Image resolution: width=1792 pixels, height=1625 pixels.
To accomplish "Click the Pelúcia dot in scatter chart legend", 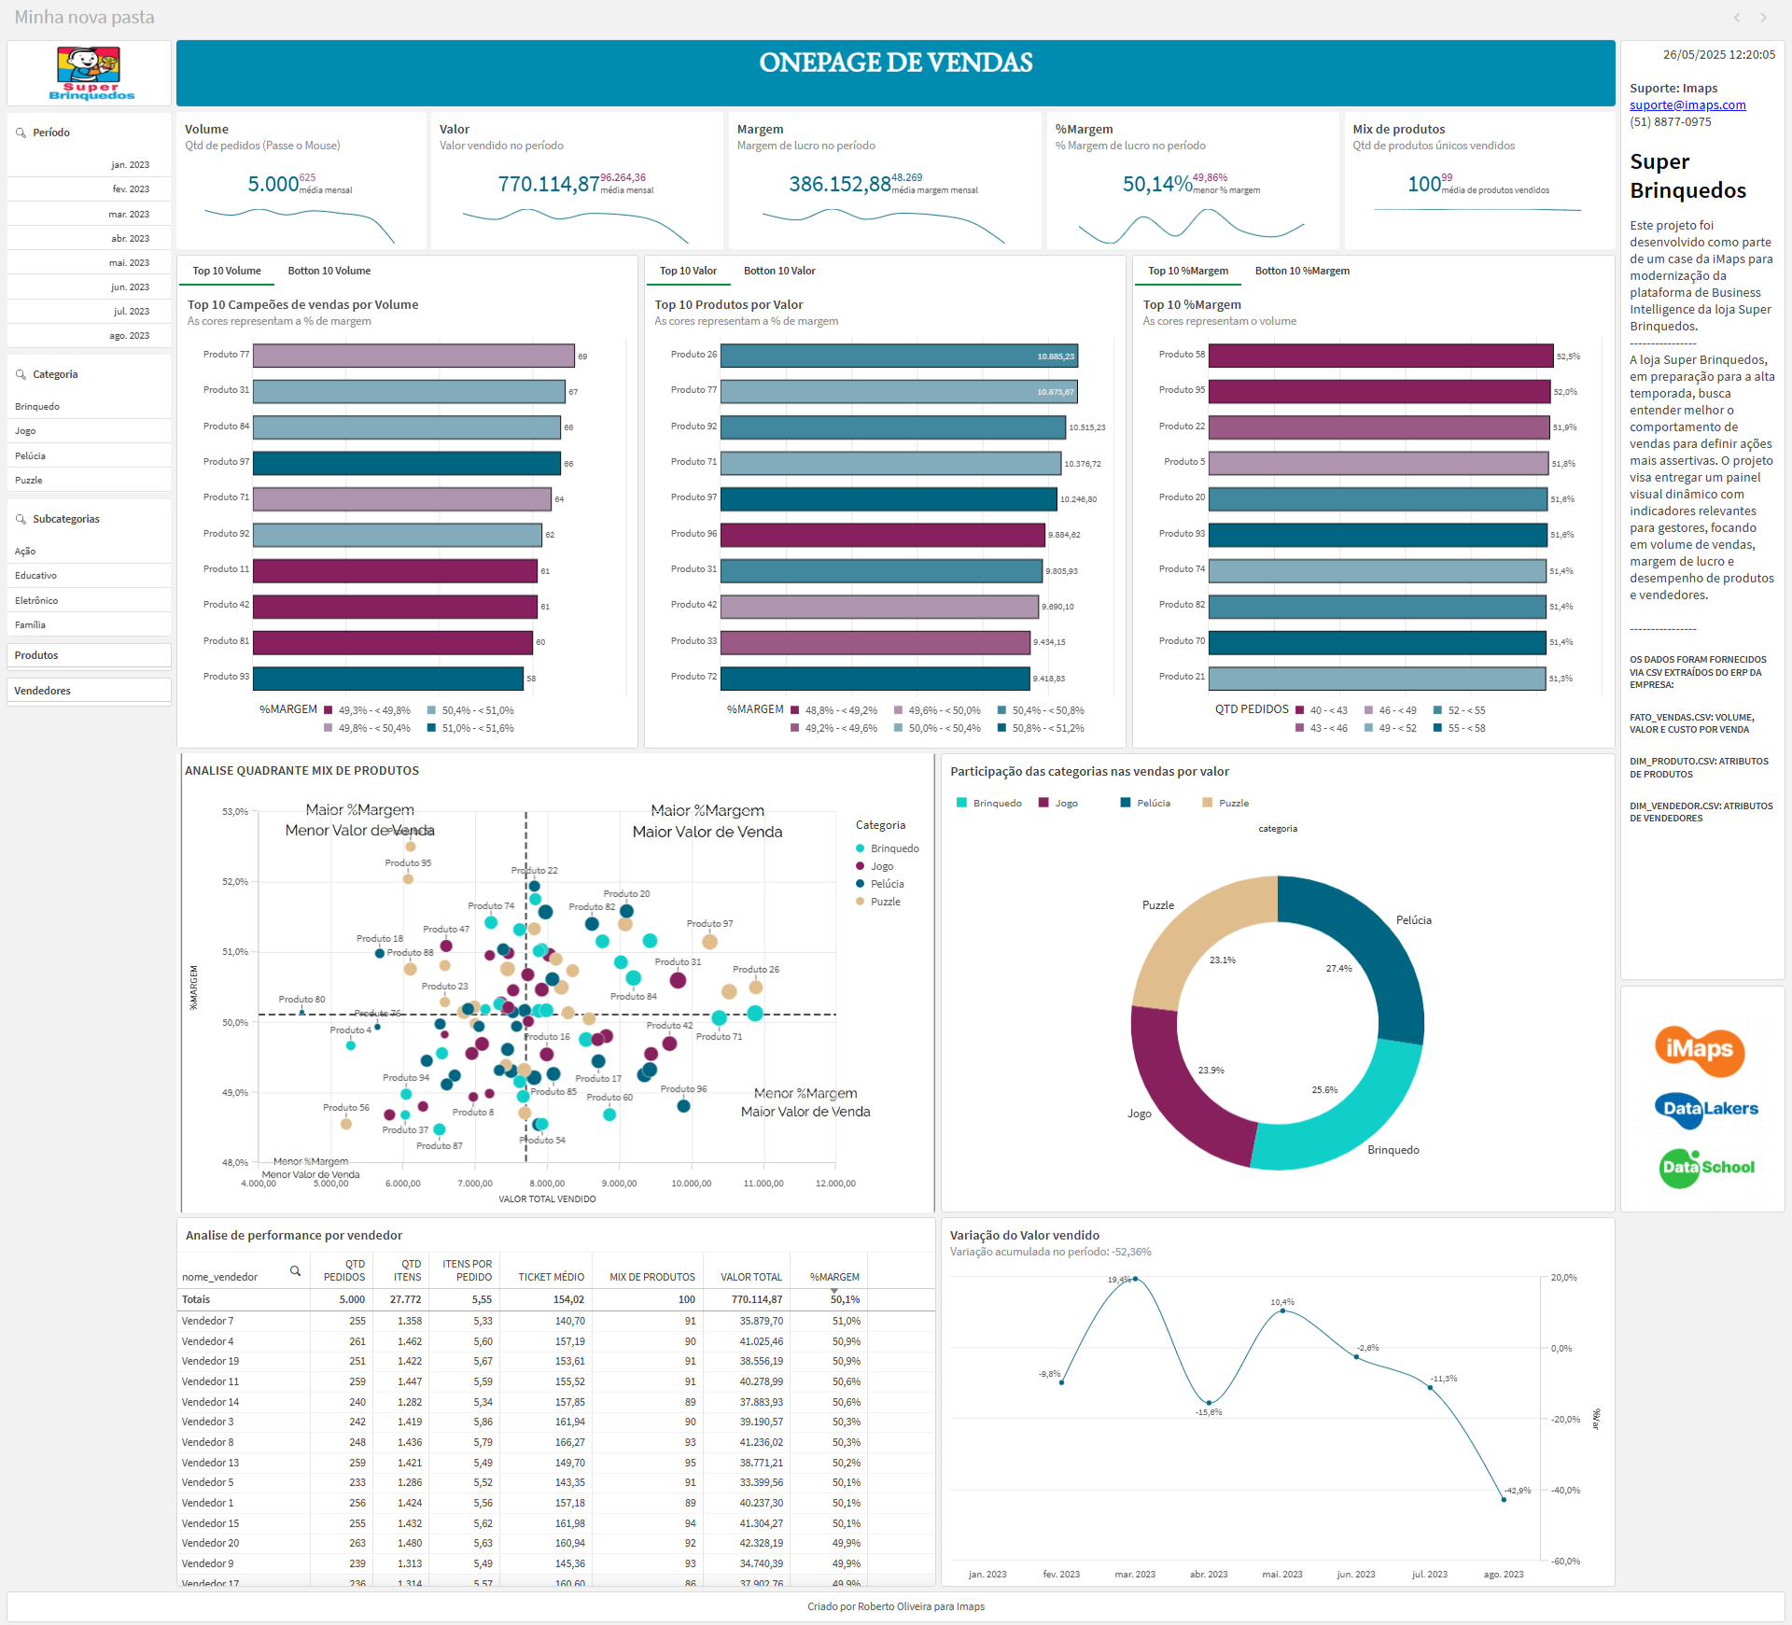I will point(861,884).
